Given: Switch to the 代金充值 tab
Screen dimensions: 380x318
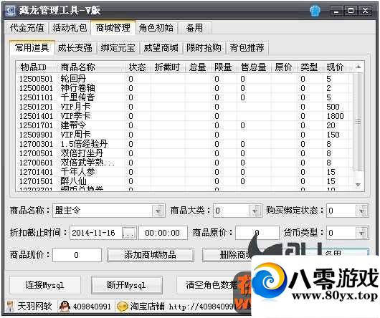Looking at the screenshot, I should pos(27,28).
